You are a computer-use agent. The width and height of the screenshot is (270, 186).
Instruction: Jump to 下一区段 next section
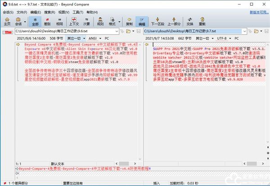coord(157,22)
